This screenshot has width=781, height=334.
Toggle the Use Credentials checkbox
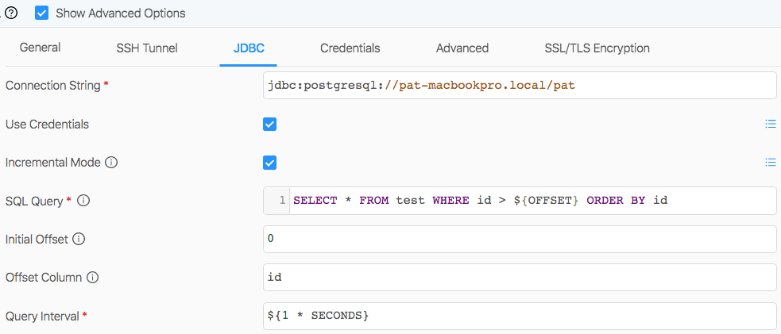269,125
